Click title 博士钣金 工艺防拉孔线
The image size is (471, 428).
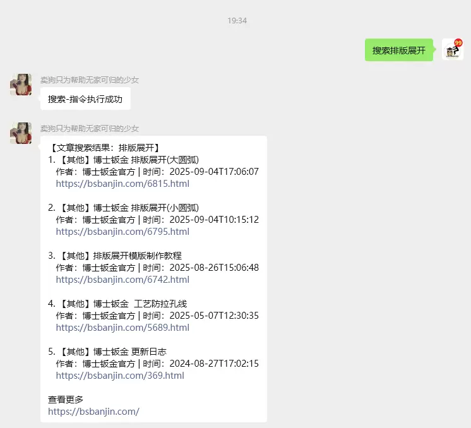[x=140, y=304]
